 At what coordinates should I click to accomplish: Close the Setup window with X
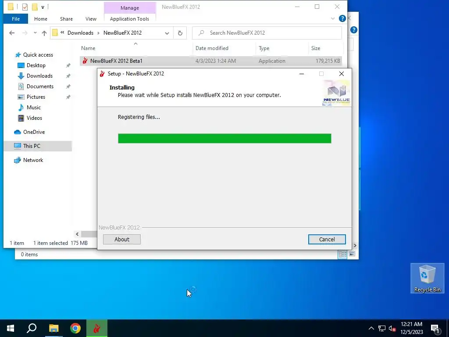[341, 74]
